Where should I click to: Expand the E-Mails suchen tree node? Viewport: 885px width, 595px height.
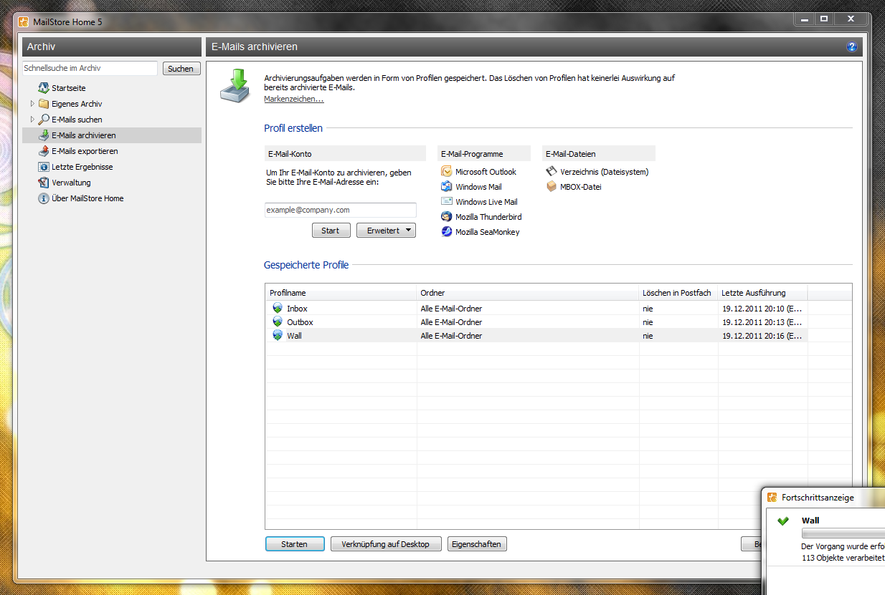(x=32, y=120)
